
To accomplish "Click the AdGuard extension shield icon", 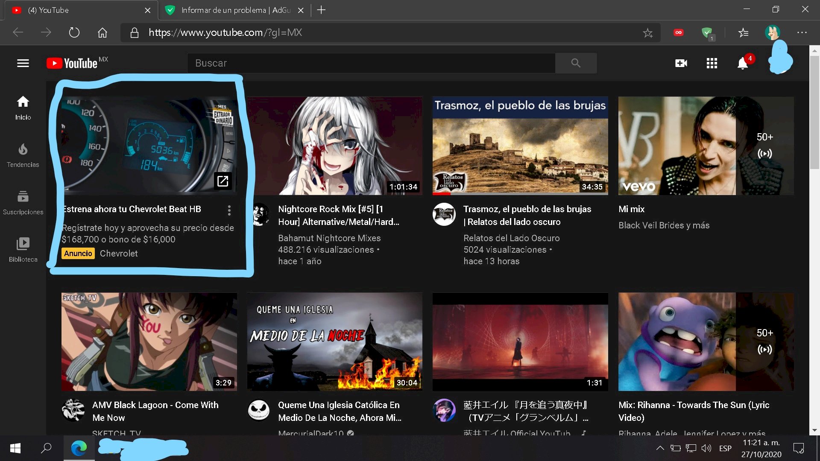I will 707,32.
